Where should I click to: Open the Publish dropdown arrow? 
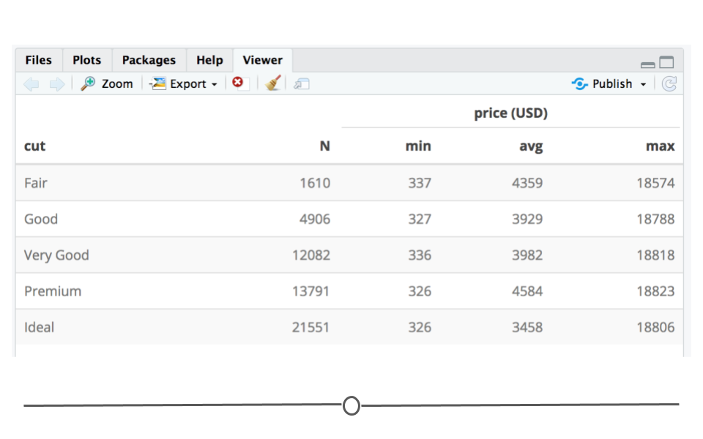(x=643, y=84)
